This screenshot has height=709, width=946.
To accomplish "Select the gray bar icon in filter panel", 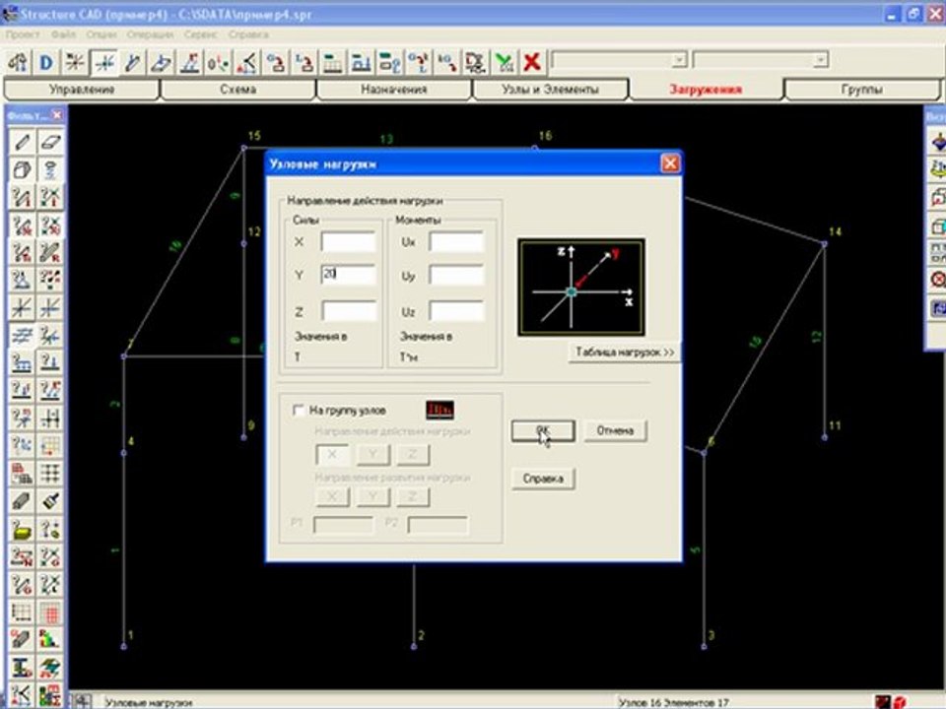I will coord(22,500).
